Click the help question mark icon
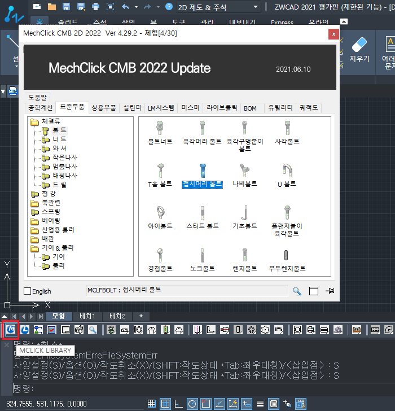 coord(169,6)
